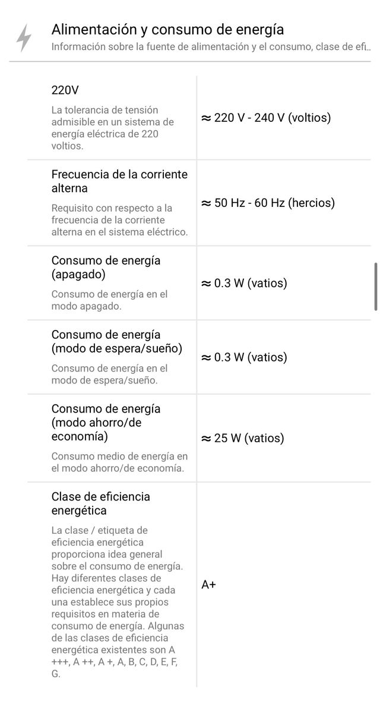Click the alternating current frequency description text

119,220
